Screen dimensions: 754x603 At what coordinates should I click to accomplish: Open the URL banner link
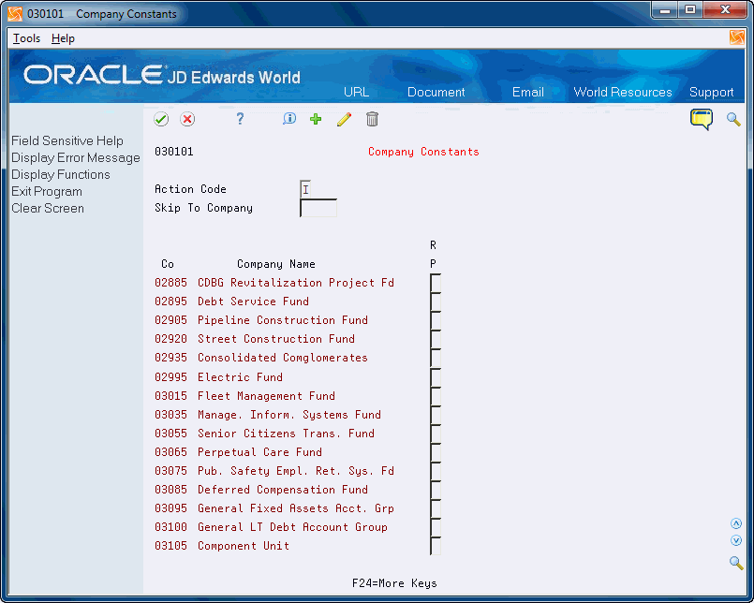(x=356, y=93)
